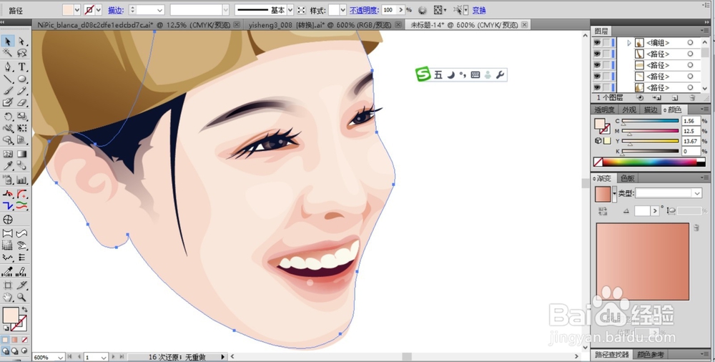Open the artboard number dropdown
This screenshot has height=362, width=715.
[104, 357]
